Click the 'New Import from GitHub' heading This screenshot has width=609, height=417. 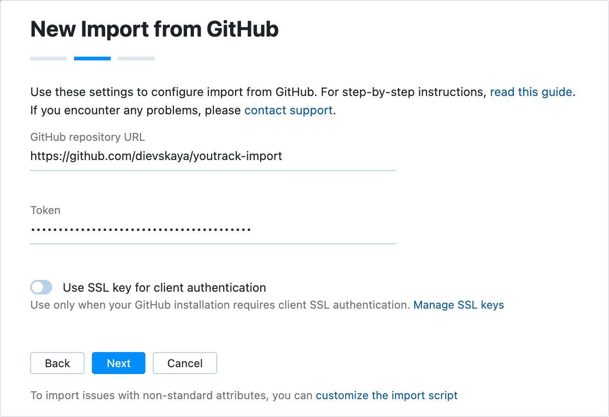click(154, 29)
